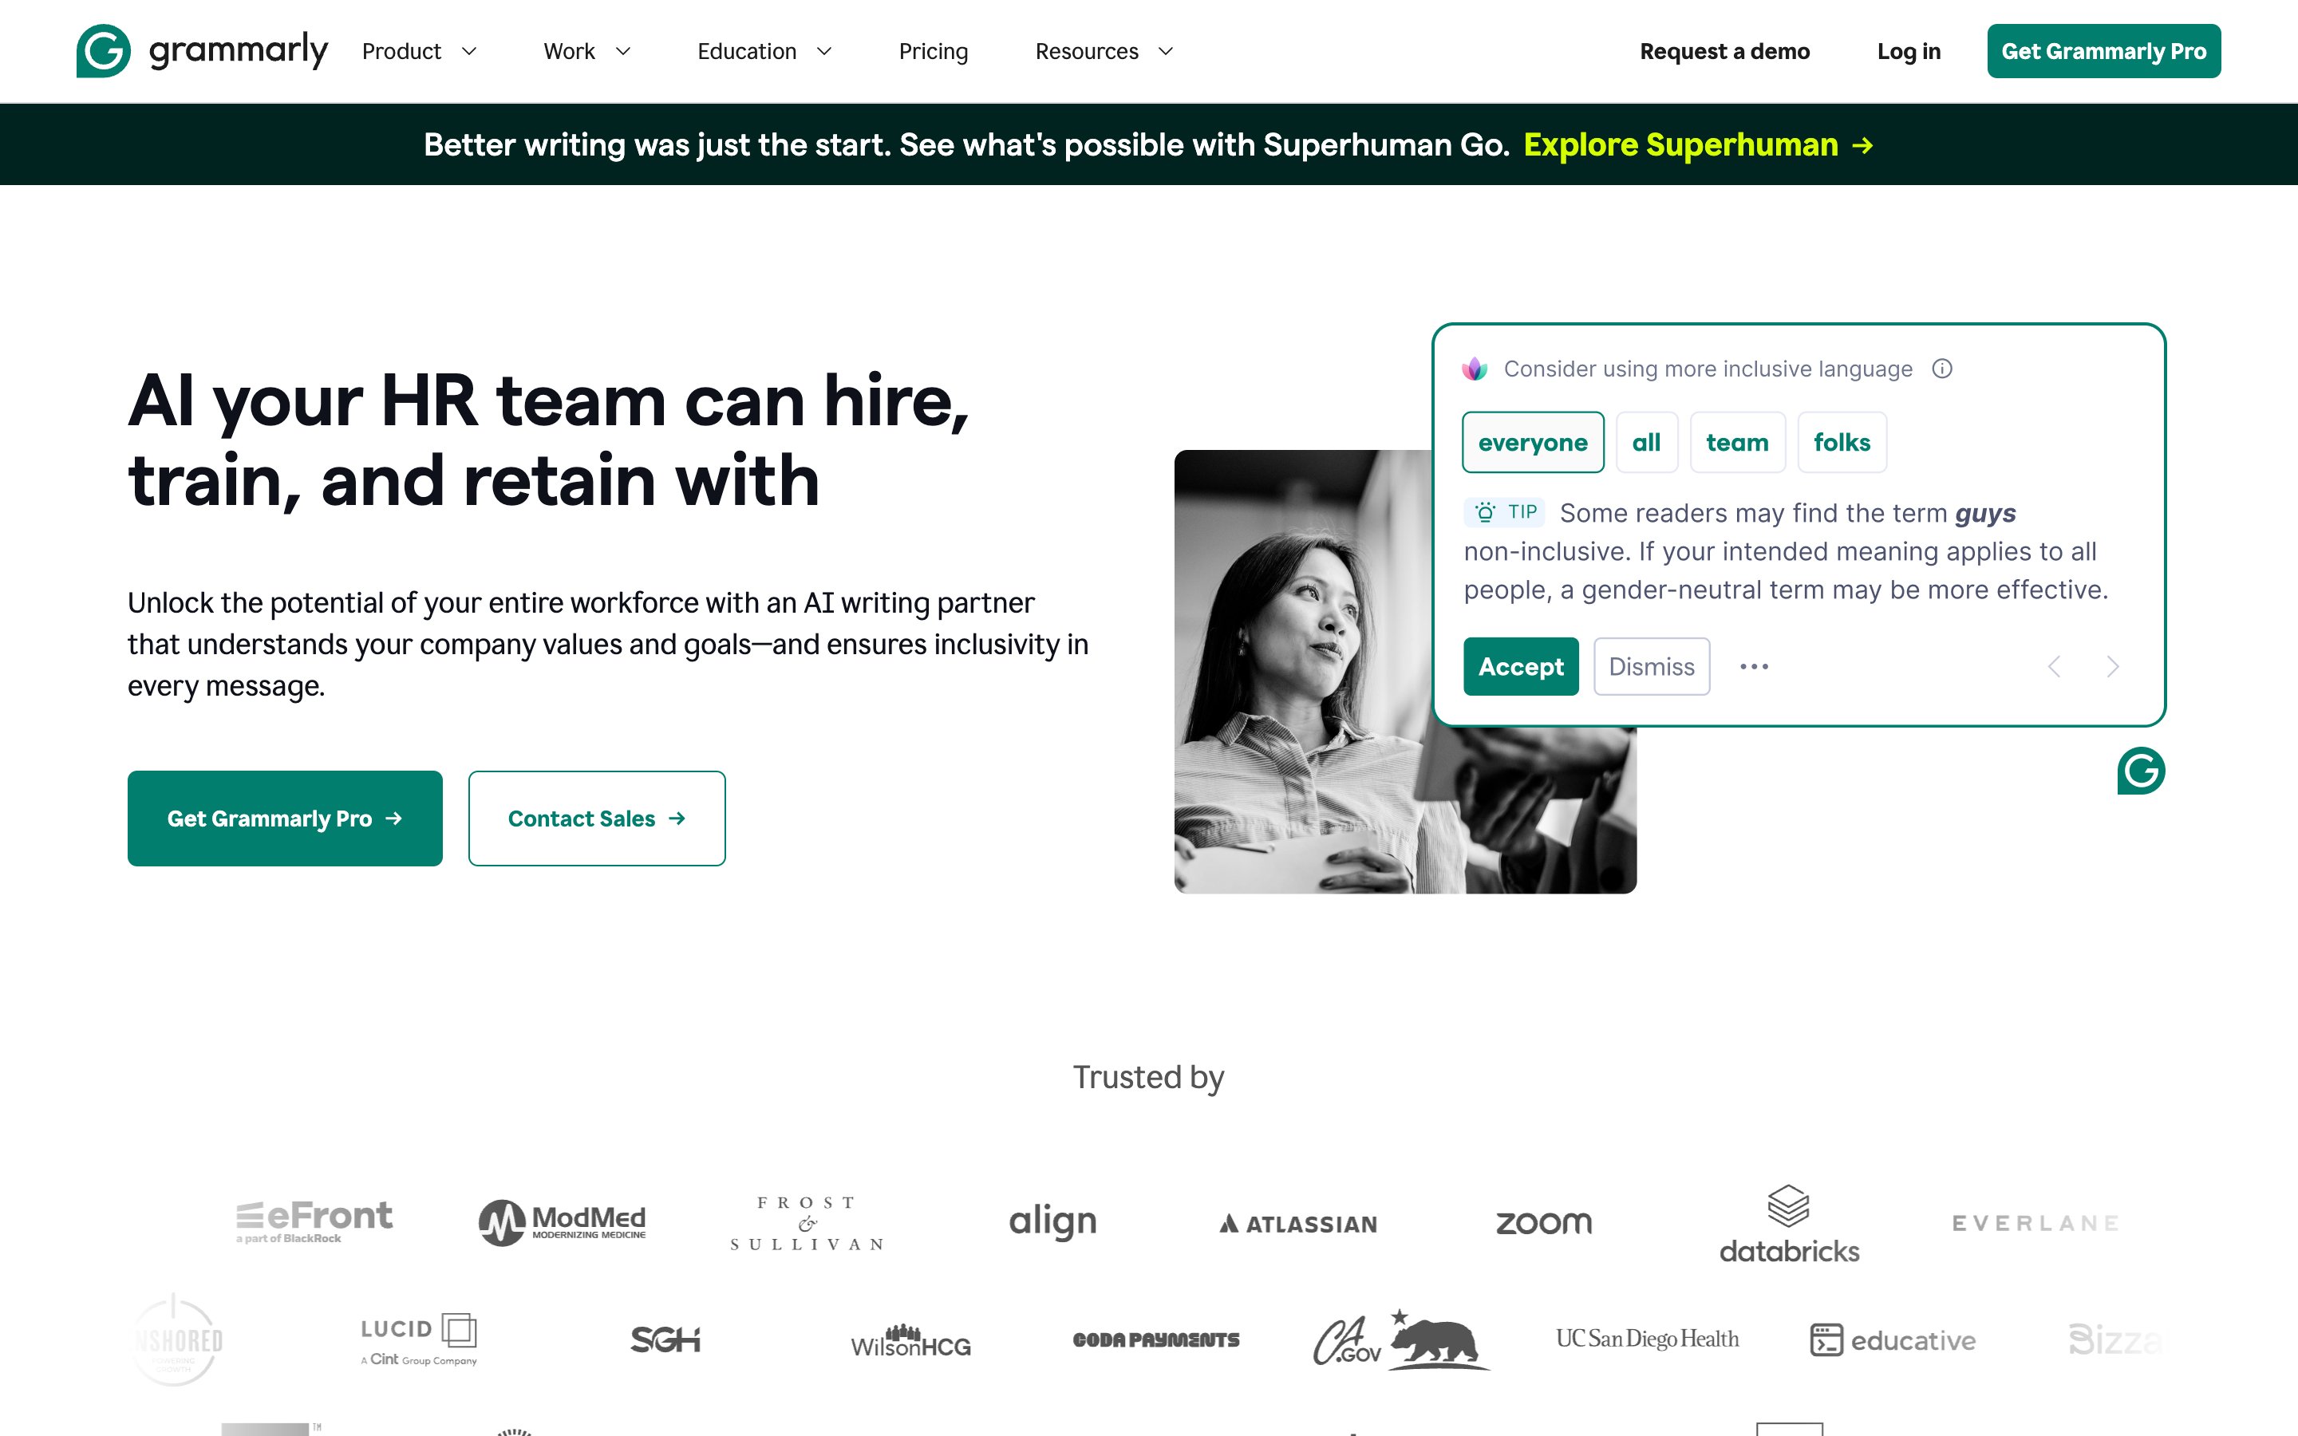The width and height of the screenshot is (2298, 1436).
Task: Select the 'folks' suggestion chip
Action: 1842,443
